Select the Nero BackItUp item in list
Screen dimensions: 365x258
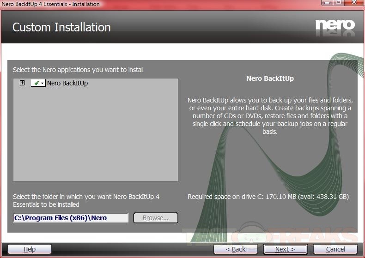tap(67, 83)
